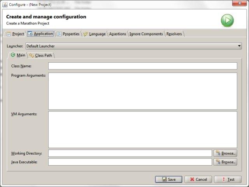Click the green arrow Marathon logo icon

[227, 20]
